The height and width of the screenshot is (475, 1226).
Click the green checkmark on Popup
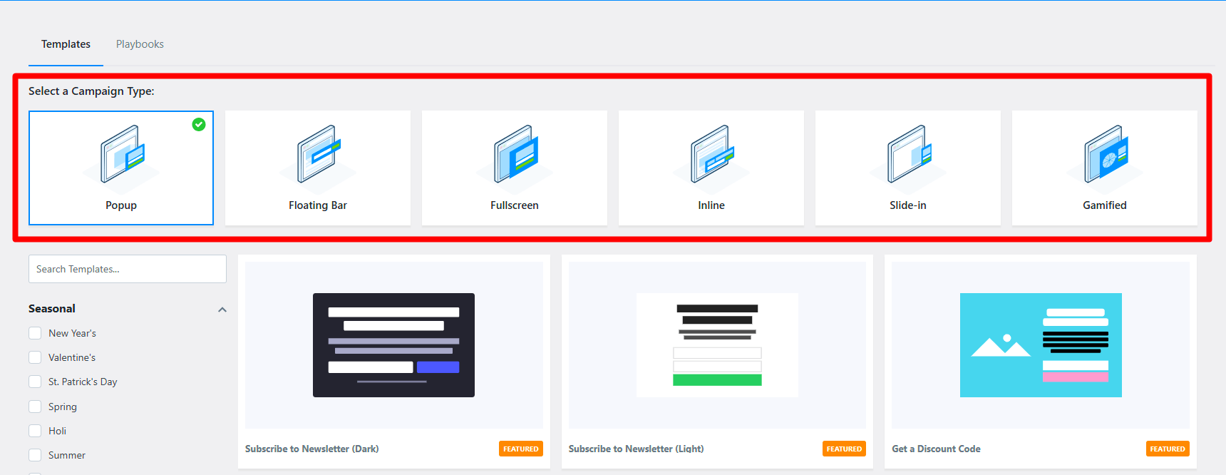[x=199, y=124]
